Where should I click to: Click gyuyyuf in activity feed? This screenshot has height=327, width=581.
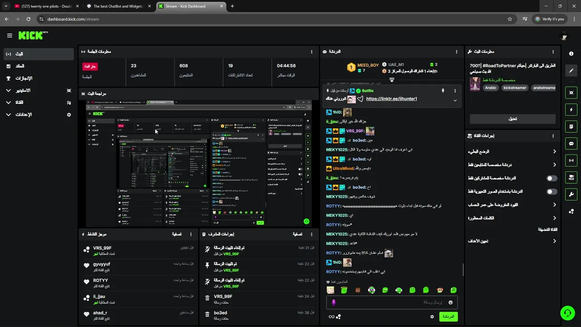[101, 264]
